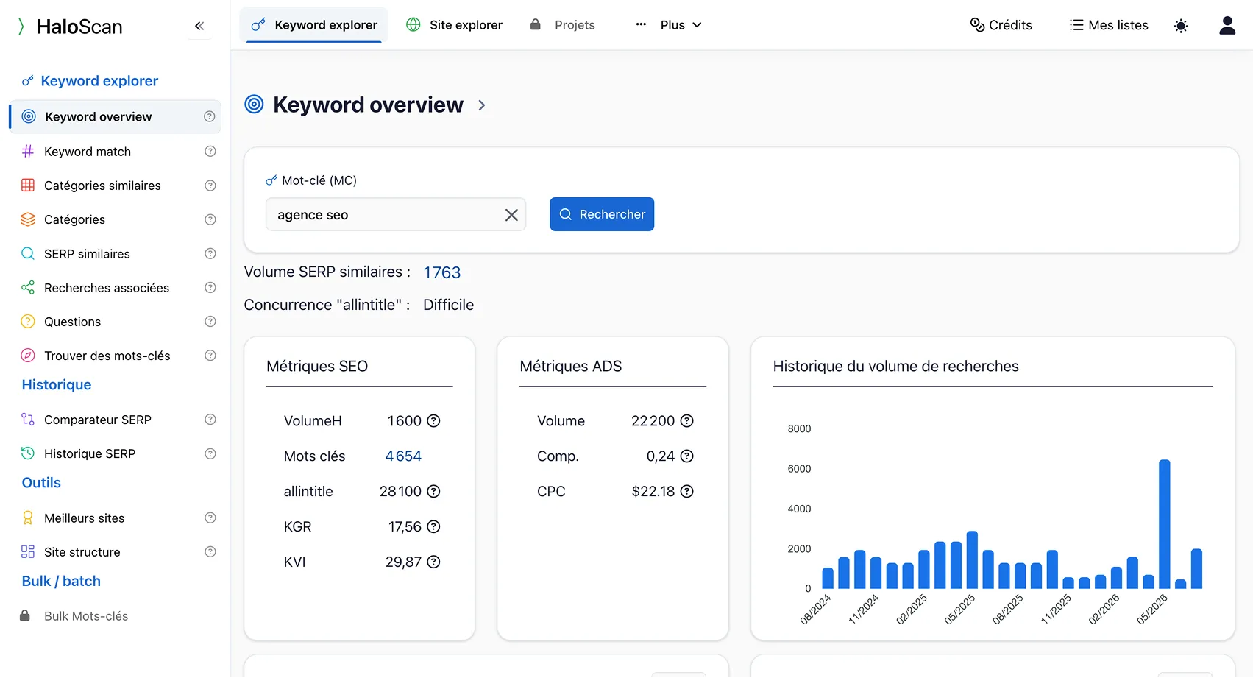Click help icon next to ADS Volume 22200
This screenshot has width=1253, height=678.
pos(687,421)
